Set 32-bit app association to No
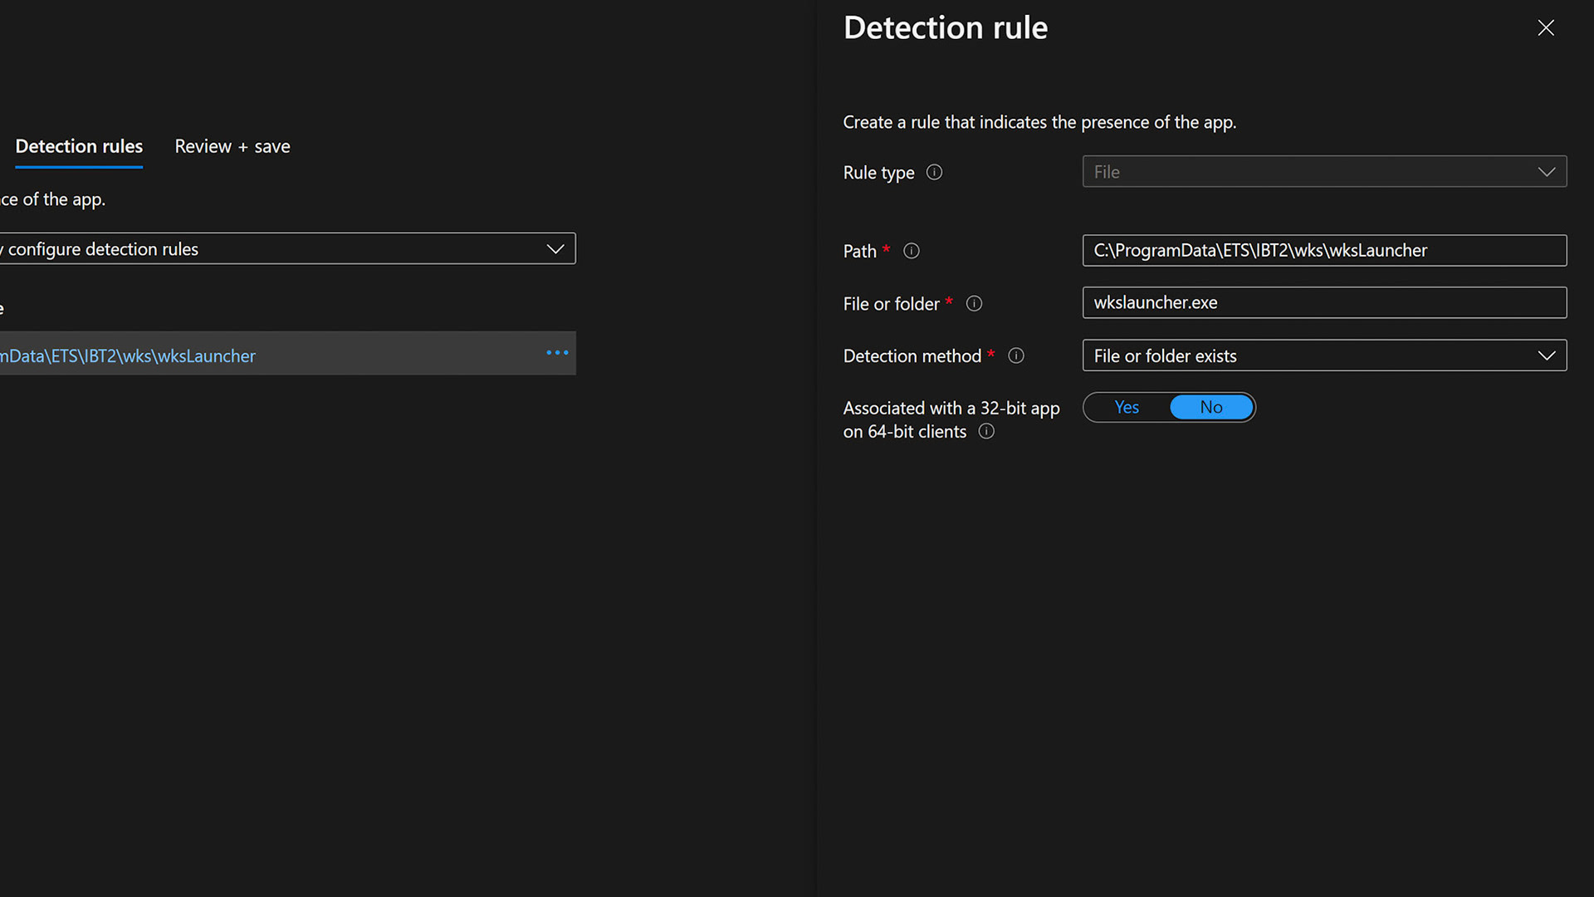This screenshot has width=1594, height=897. tap(1210, 407)
